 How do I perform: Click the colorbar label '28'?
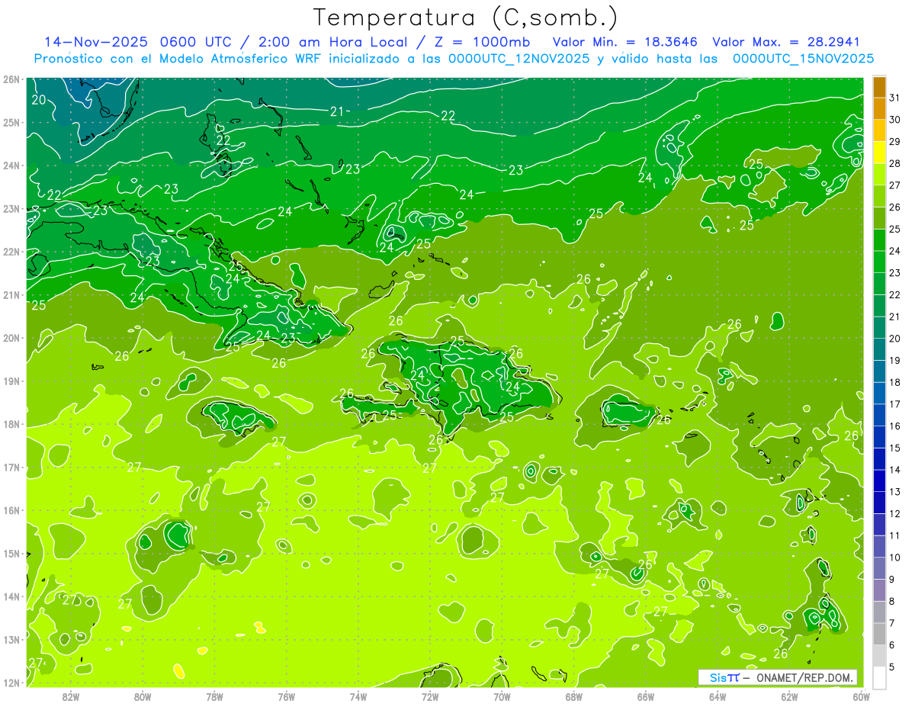click(x=895, y=163)
